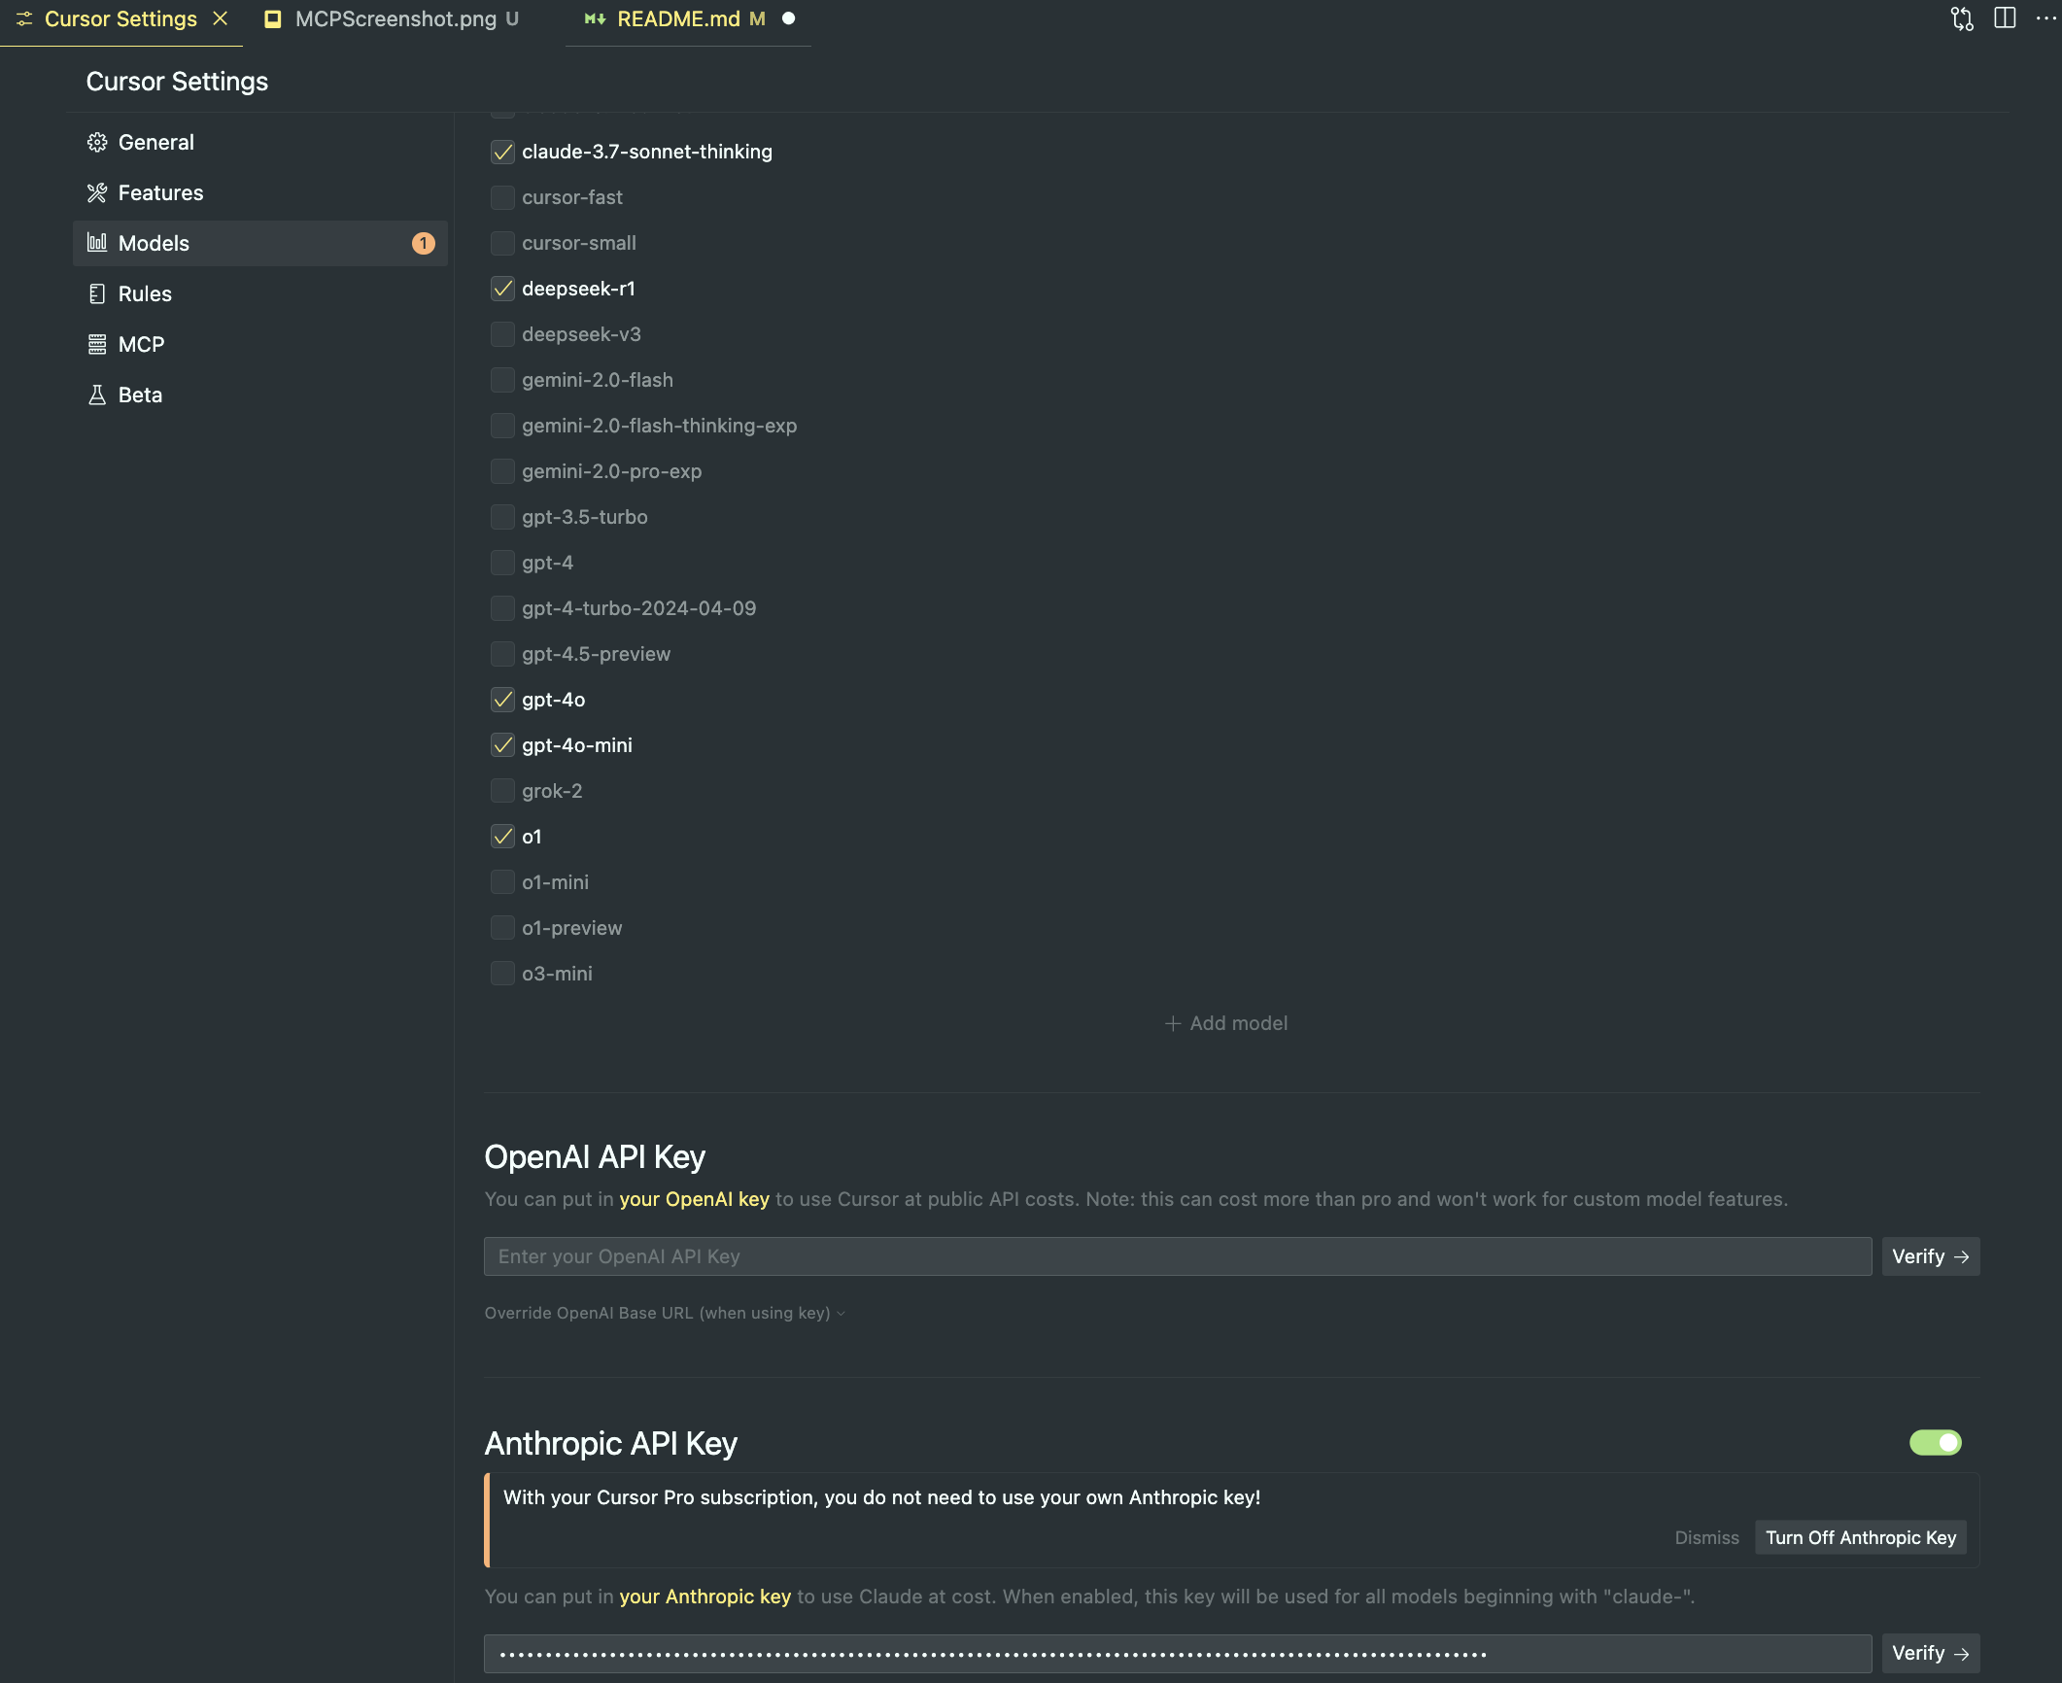Enable gpt-4-turbo-2024-04-09 checkbox
This screenshot has height=1683, width=2062.
coord(502,608)
